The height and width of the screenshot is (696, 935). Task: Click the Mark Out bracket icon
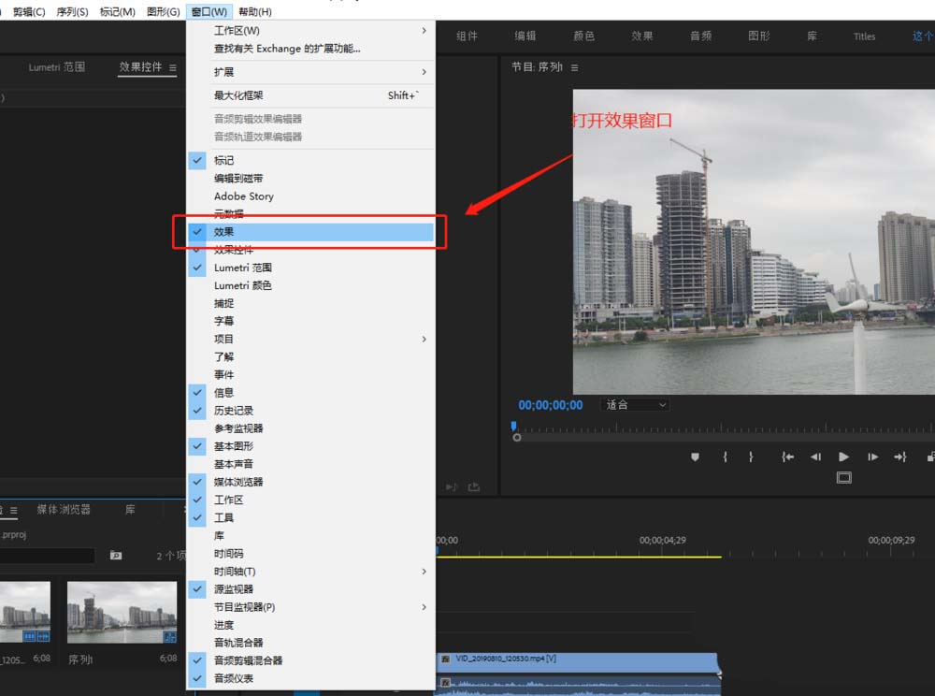[x=751, y=457]
